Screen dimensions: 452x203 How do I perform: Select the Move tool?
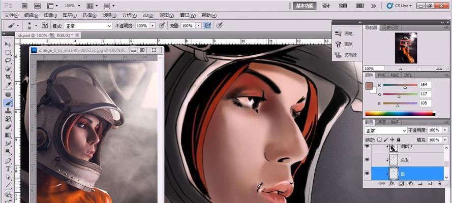coord(8,44)
